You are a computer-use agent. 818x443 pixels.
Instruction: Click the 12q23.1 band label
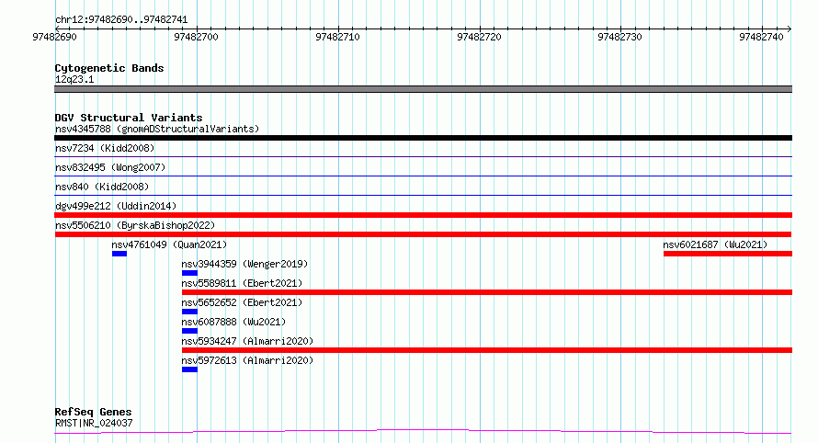pos(74,79)
